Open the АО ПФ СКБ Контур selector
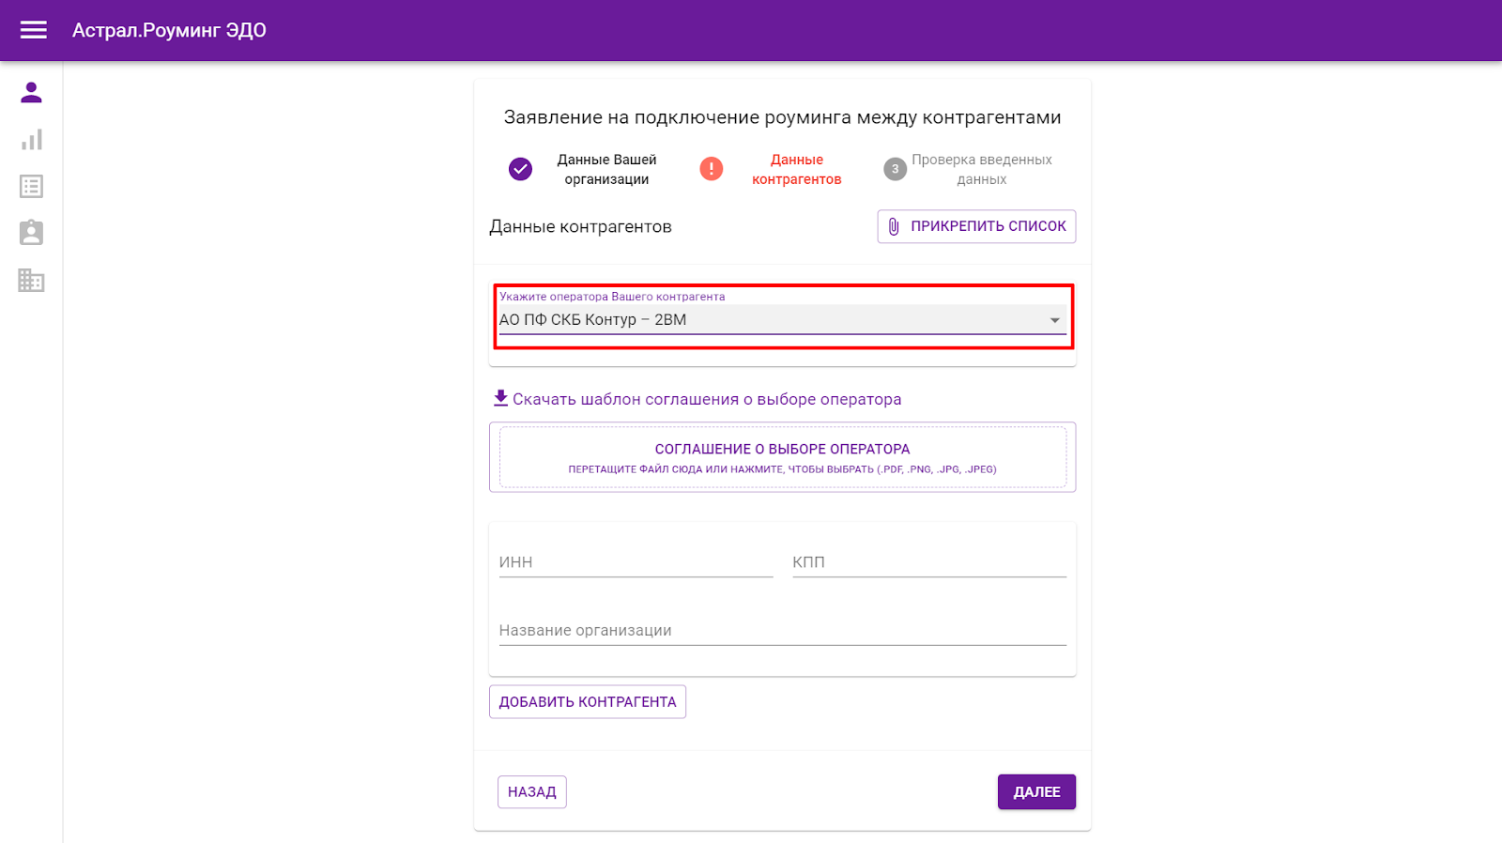1502x843 pixels. 783,317
